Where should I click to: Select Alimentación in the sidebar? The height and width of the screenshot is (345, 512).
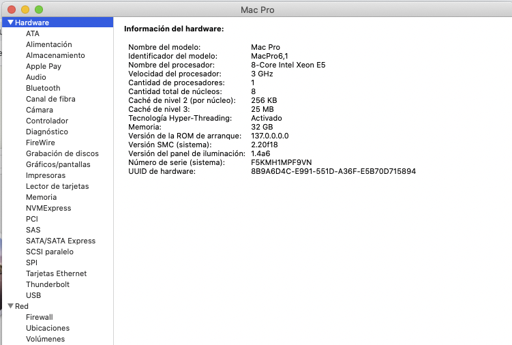tap(49, 44)
